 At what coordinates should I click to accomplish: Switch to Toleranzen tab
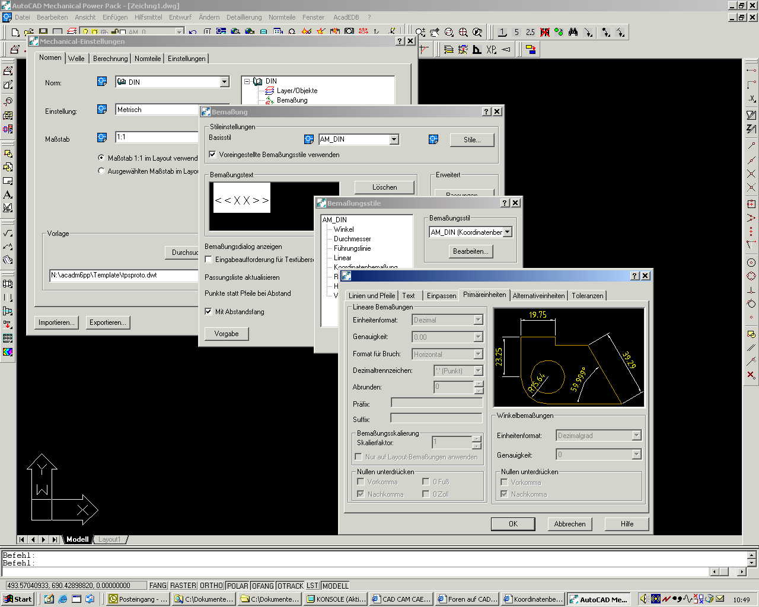point(587,295)
